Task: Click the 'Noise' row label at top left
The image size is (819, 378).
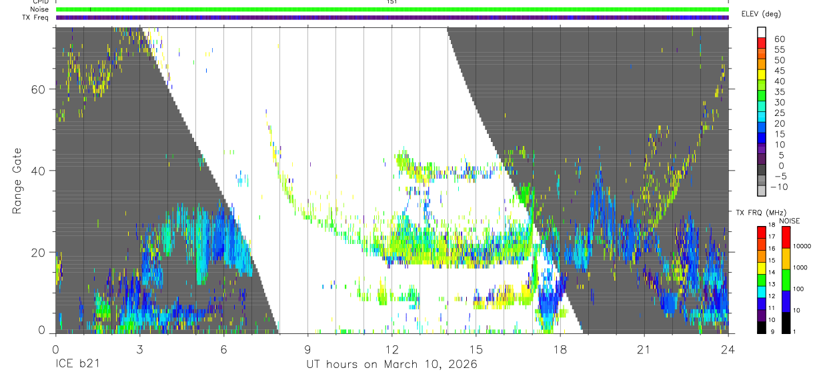Action: (41, 9)
